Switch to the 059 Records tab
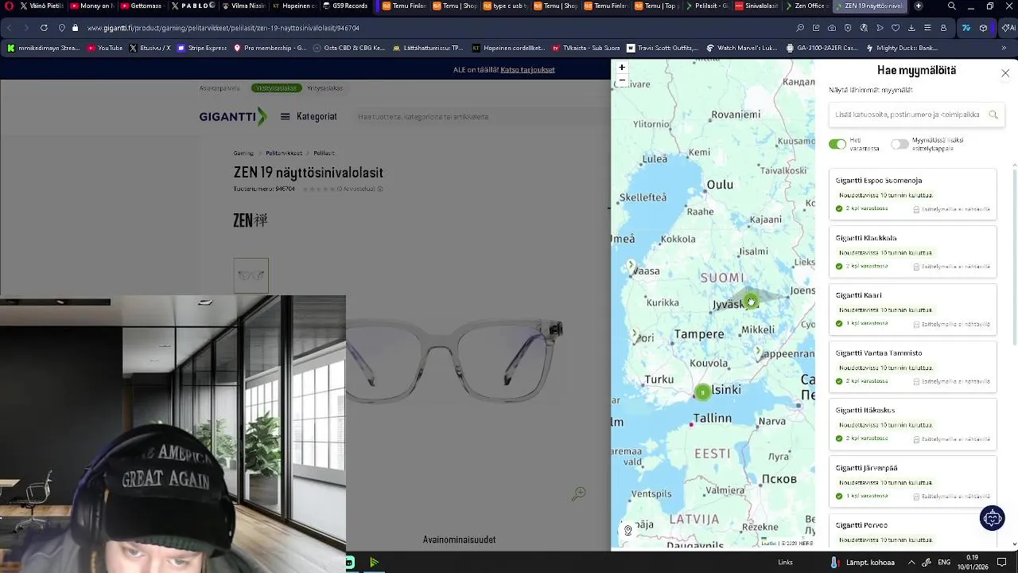The height and width of the screenshot is (573, 1018). 347,6
